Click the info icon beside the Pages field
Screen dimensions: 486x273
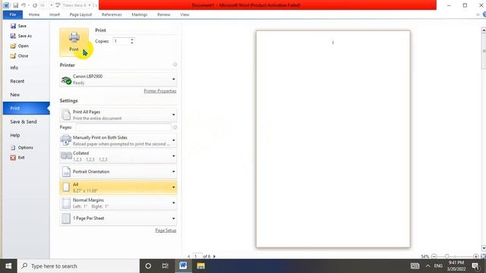(x=175, y=127)
